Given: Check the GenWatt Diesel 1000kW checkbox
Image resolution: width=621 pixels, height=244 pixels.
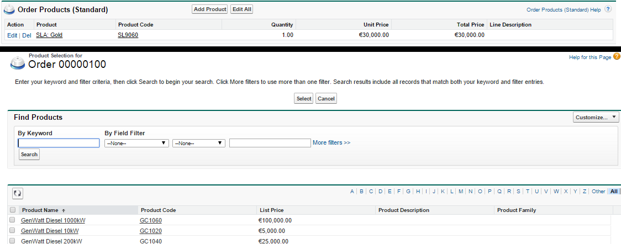Looking at the screenshot, I should point(13,220).
